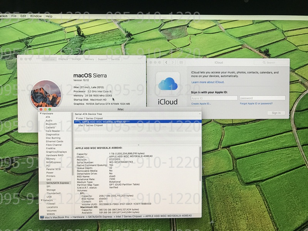The height and width of the screenshot is (231, 308).
Task: Collapse the Hardware tree section
Action: tap(41, 114)
